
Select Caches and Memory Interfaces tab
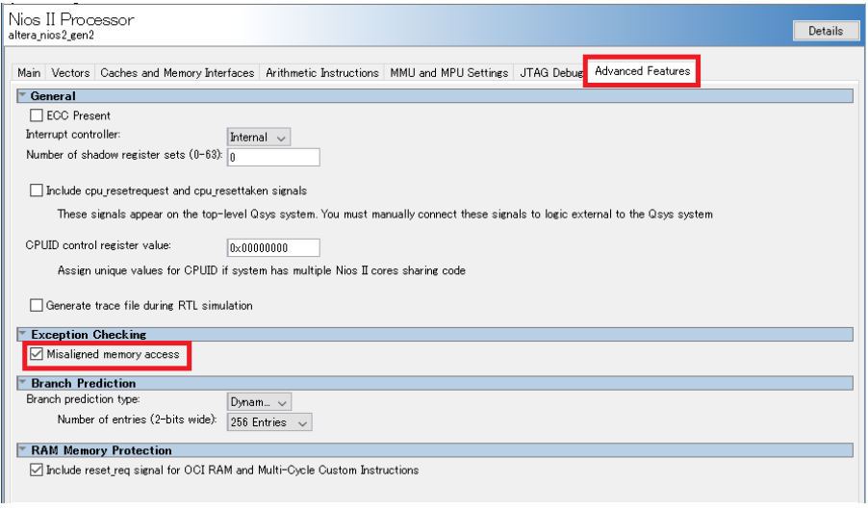click(x=177, y=73)
